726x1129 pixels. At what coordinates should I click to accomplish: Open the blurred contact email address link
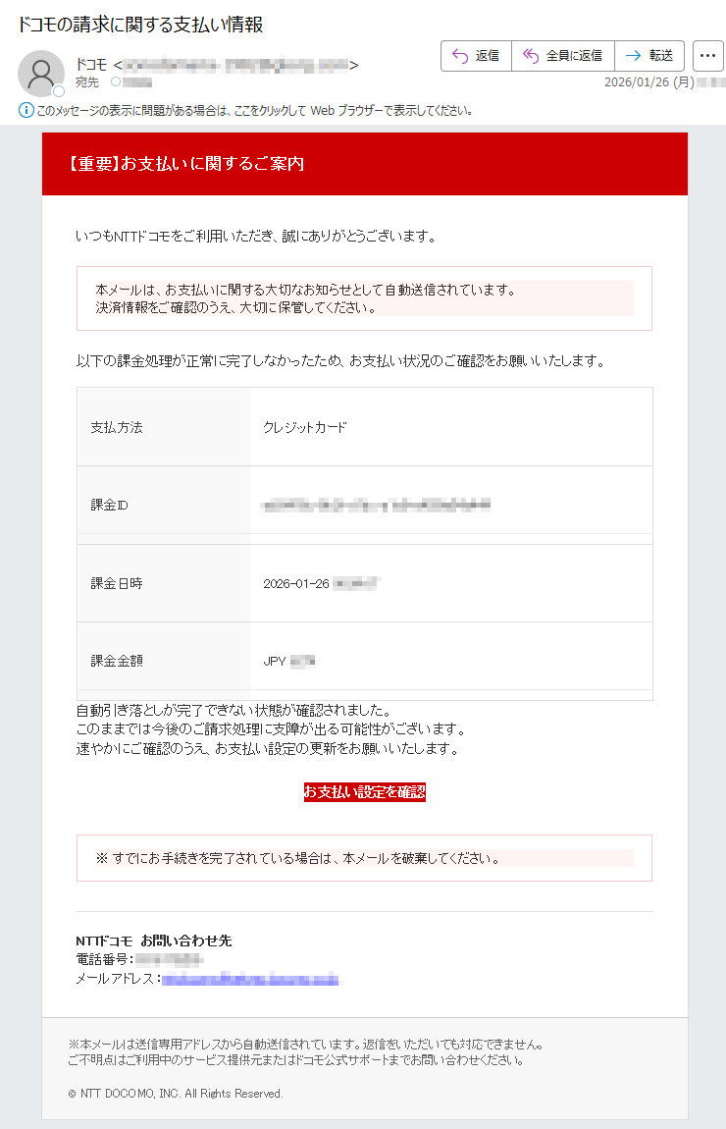pos(250,979)
